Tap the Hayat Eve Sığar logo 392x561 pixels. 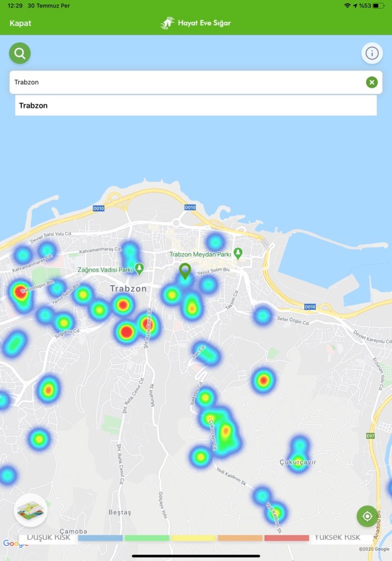(x=196, y=23)
